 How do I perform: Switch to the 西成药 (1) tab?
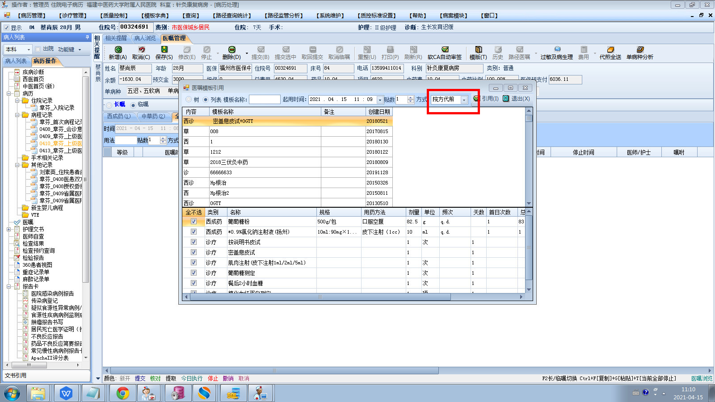(x=119, y=117)
